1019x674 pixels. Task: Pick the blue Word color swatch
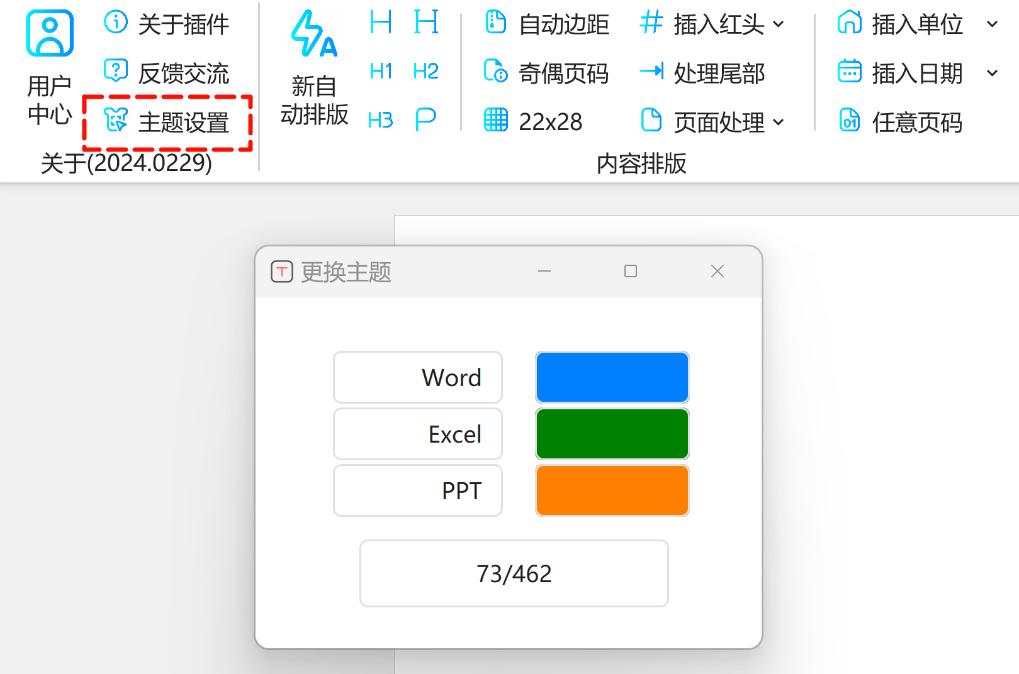[612, 377]
